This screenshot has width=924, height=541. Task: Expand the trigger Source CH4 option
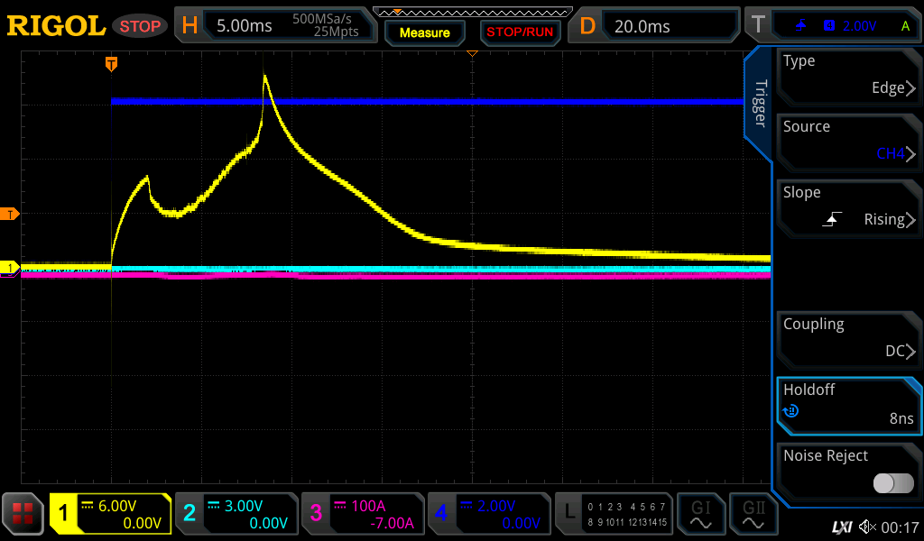coord(846,141)
